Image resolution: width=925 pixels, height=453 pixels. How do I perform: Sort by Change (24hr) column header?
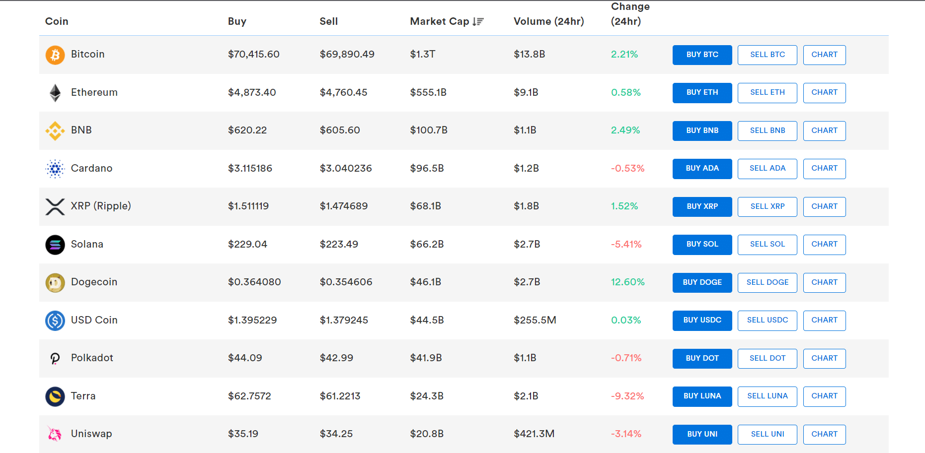[x=630, y=14]
